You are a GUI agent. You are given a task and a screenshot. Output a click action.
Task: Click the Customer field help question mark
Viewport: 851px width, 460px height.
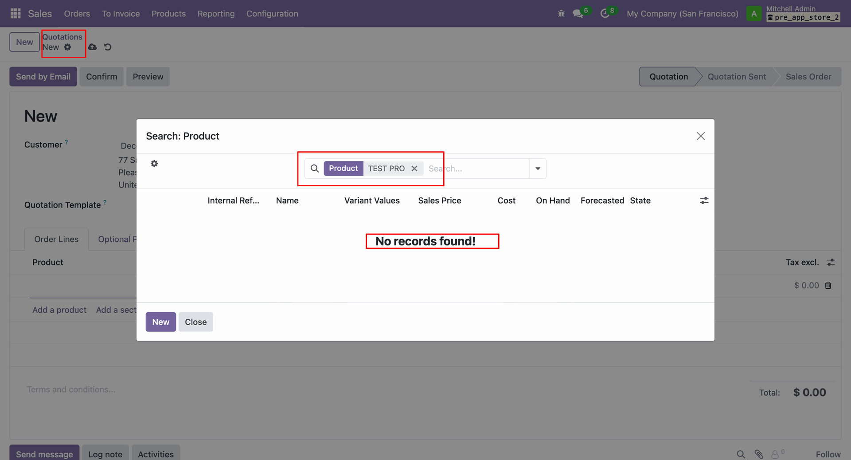66,142
